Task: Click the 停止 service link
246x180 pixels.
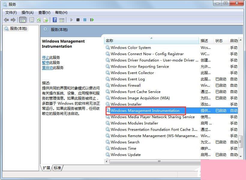Action: click(46, 57)
